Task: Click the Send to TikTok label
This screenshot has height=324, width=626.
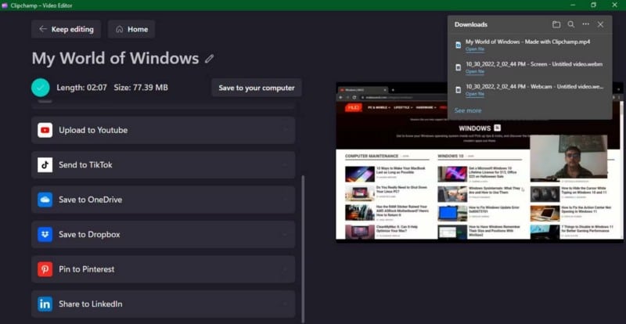Action: (85, 165)
